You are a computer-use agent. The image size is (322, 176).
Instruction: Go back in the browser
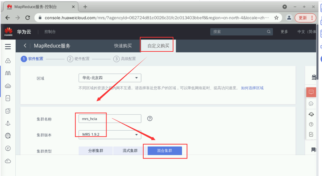click(x=7, y=17)
